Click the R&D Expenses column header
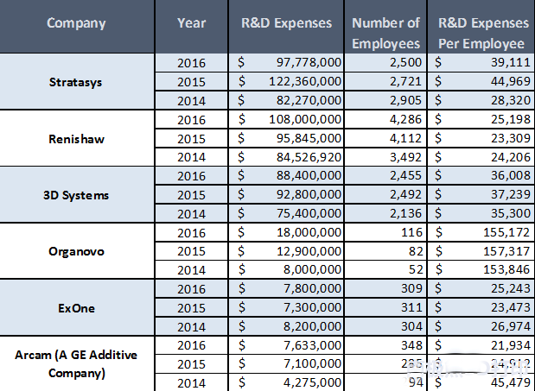This screenshot has width=535, height=391. [286, 26]
